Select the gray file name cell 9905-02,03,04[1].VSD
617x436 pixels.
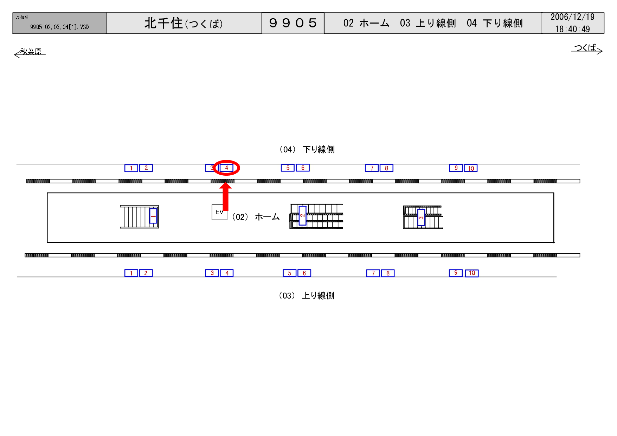click(x=59, y=23)
